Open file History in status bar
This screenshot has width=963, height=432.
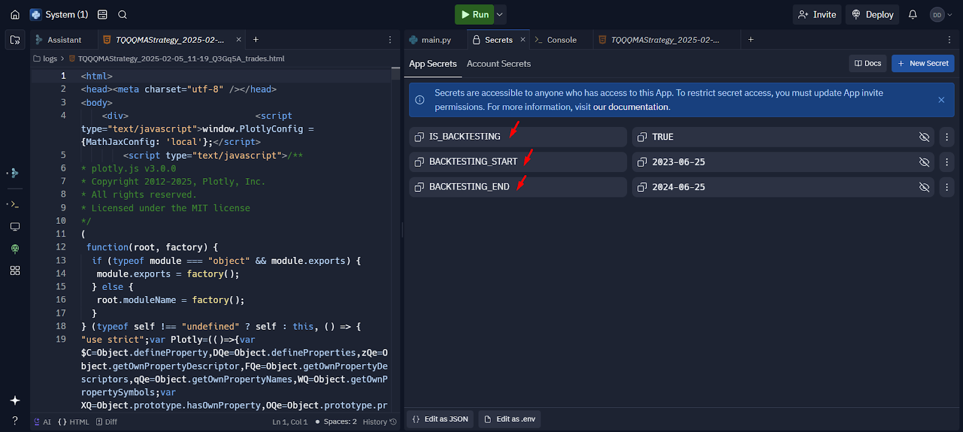point(380,422)
